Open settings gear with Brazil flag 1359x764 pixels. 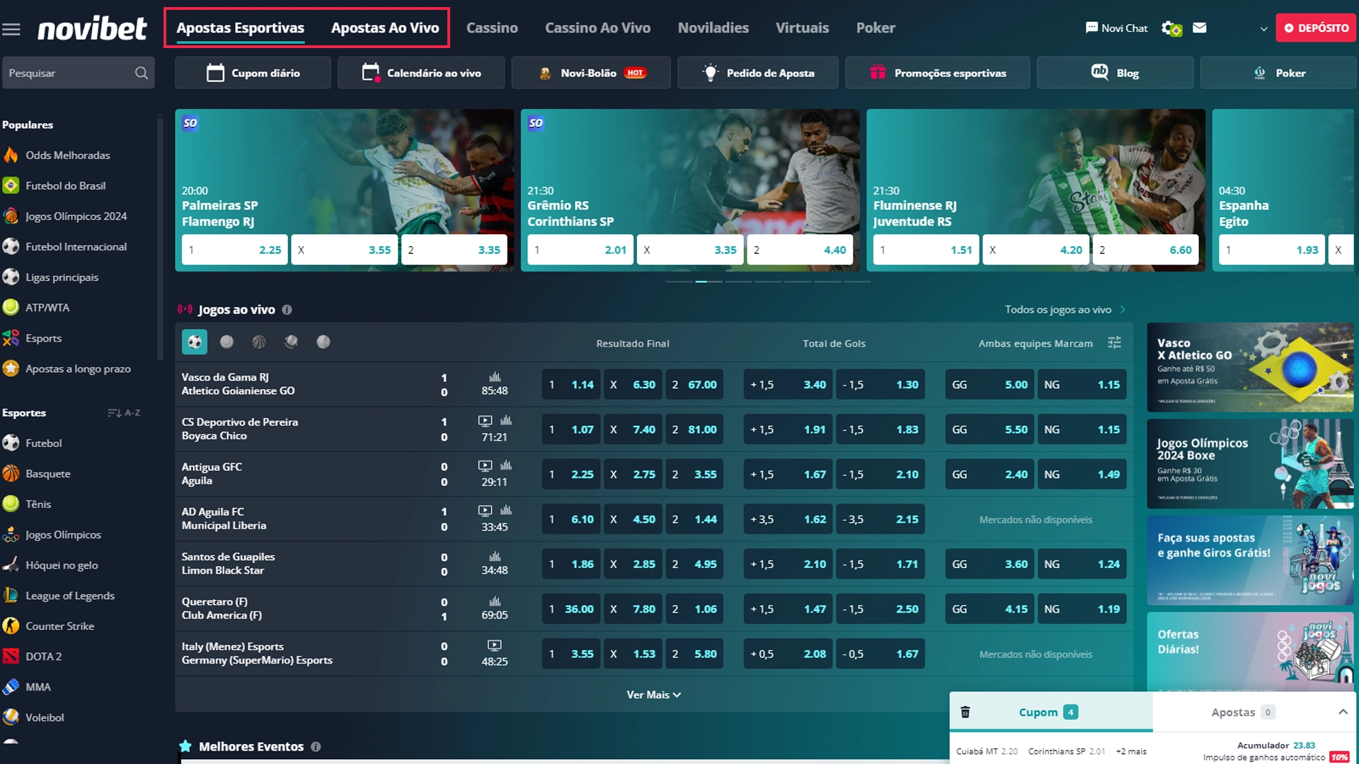tap(1171, 28)
